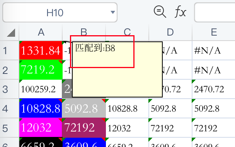This screenshot has height=147, width=235.
Task: Select column D header
Action: (x=170, y=32)
